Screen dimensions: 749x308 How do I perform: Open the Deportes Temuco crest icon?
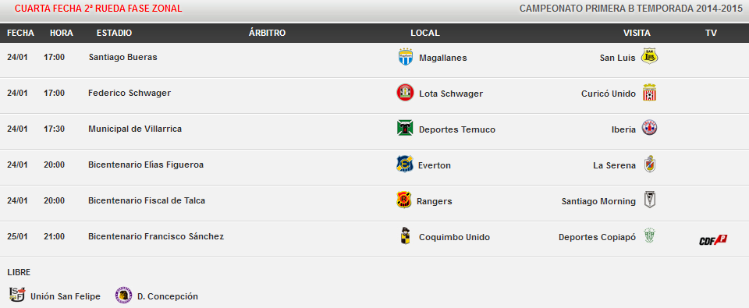coord(405,128)
